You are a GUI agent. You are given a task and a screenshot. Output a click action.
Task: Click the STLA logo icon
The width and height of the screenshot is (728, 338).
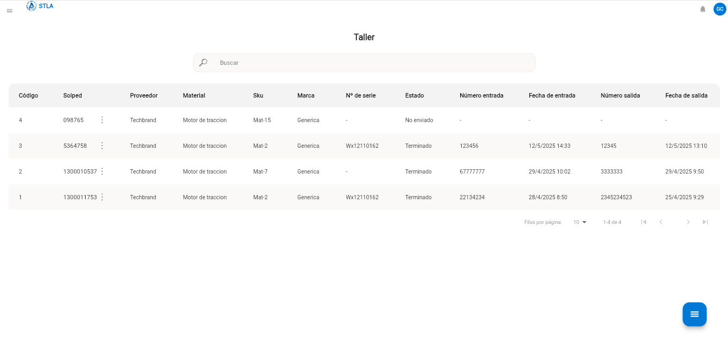point(31,6)
